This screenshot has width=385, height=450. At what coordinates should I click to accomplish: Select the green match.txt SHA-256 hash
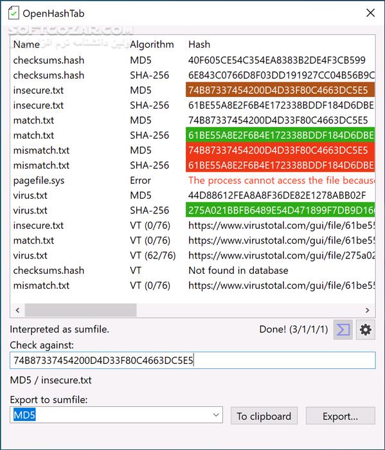tap(280, 135)
